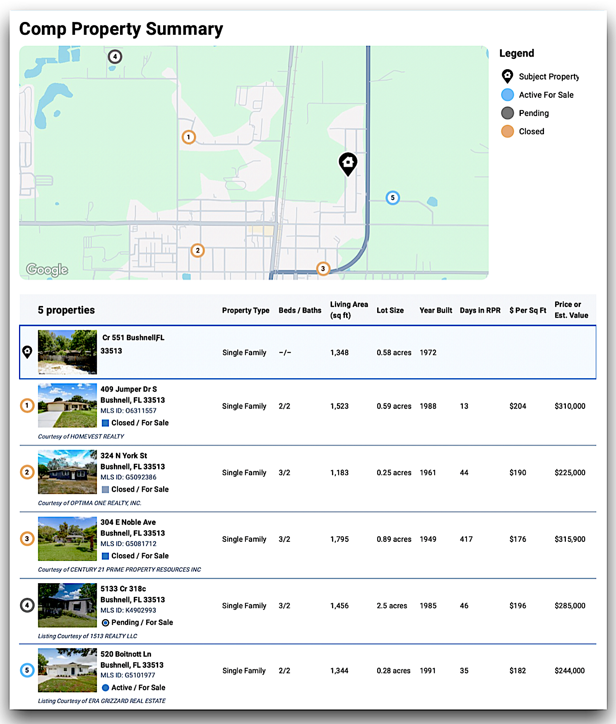The height and width of the screenshot is (724, 616).
Task: Click the Closed legend orange circle
Action: 508,131
